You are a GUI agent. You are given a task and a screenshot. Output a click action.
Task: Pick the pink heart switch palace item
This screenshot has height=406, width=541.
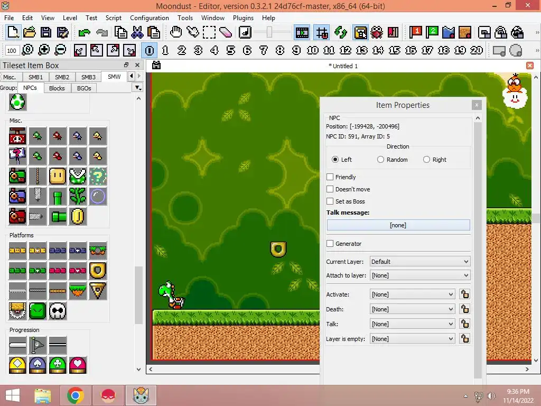click(78, 365)
